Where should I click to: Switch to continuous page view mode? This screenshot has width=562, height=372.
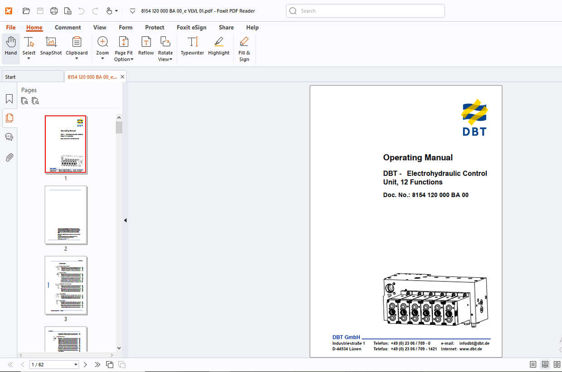545,365
